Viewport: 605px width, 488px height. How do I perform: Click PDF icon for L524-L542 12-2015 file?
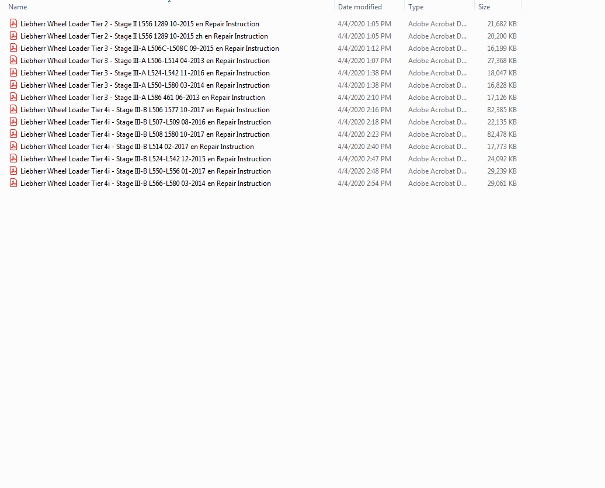coord(13,159)
